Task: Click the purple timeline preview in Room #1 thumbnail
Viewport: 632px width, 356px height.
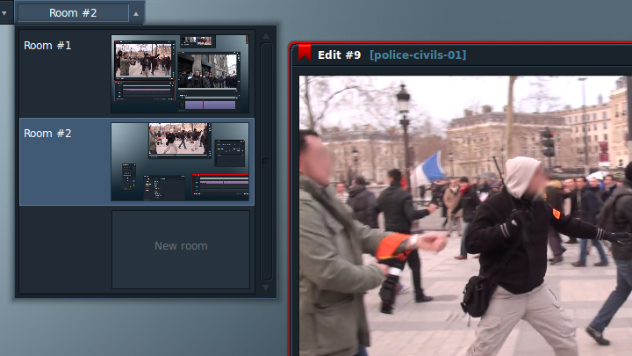Action: coord(210,105)
